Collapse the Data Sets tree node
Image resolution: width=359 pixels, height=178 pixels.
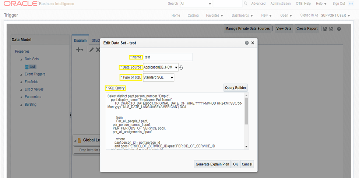[x=21, y=59]
